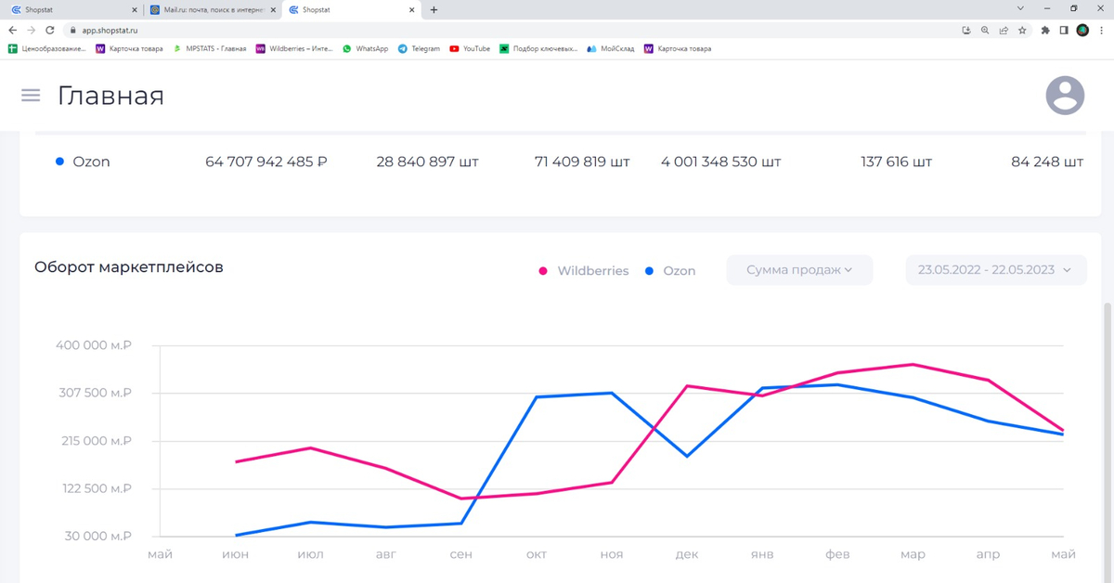Open the date range 23.05.2022 - 22.05.2023 picker

coord(995,270)
